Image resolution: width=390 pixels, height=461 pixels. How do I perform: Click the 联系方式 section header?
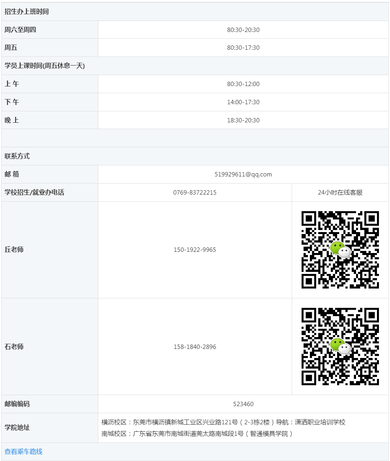[x=17, y=156]
